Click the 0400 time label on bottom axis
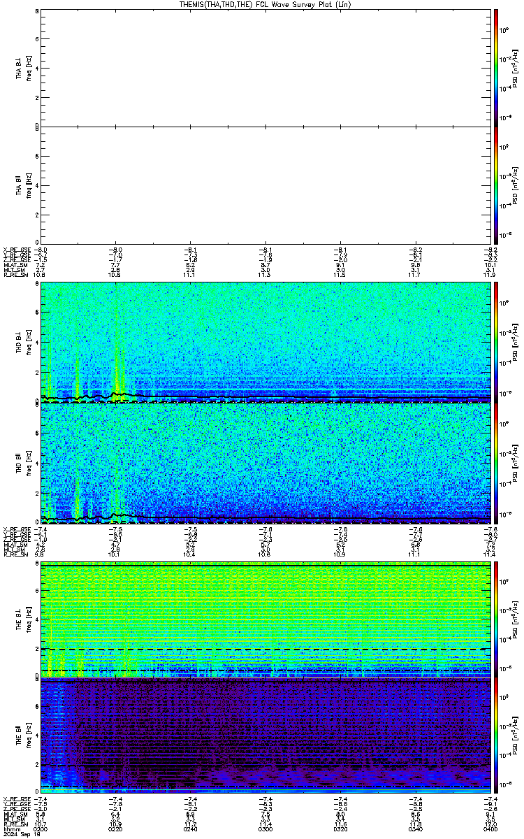 tap(490, 829)
